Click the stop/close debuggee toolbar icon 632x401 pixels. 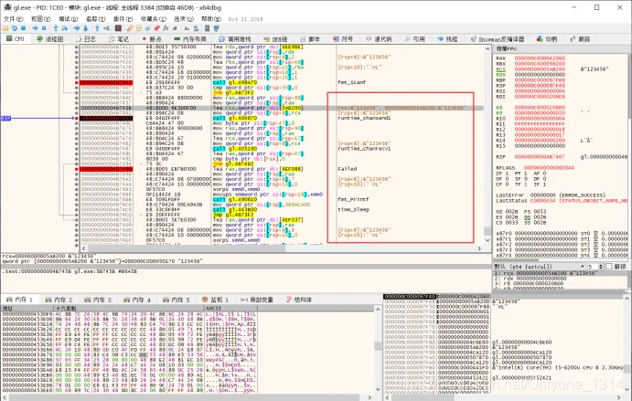pos(23,28)
